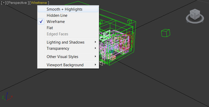Click the red wireframe object in the model

pos(127,41)
